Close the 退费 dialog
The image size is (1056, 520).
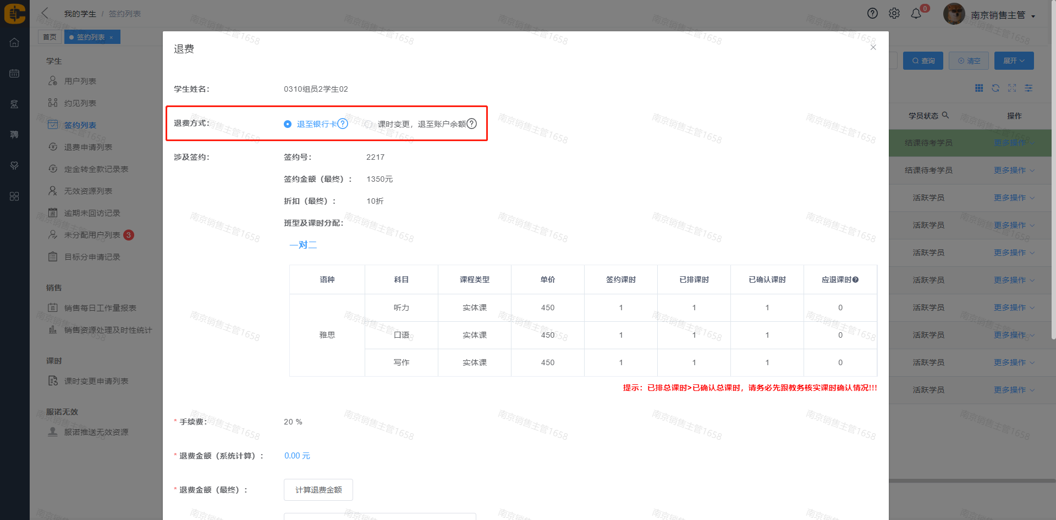click(x=873, y=48)
